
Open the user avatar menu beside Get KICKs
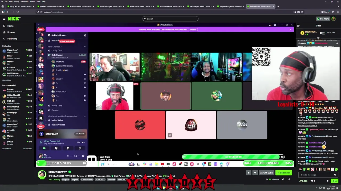click(334, 19)
